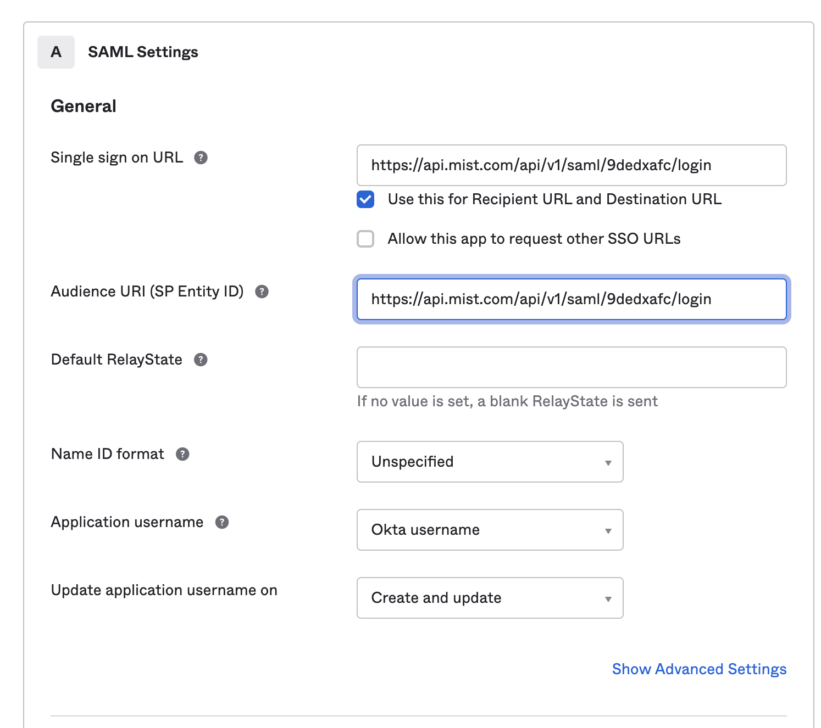Image resolution: width=821 pixels, height=728 pixels.
Task: Click the 'Audience URI (SP Entity ID)' label text
Action: click(x=147, y=292)
